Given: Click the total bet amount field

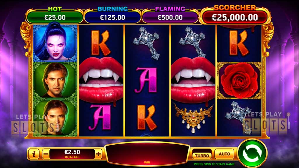Looking at the screenshot, I should [x=72, y=154].
